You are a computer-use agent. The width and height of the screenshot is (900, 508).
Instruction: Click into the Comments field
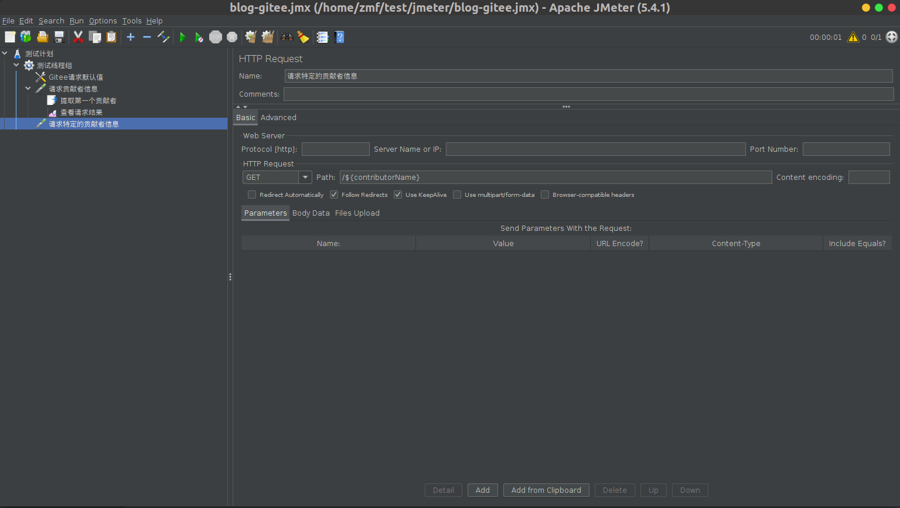[x=589, y=94]
